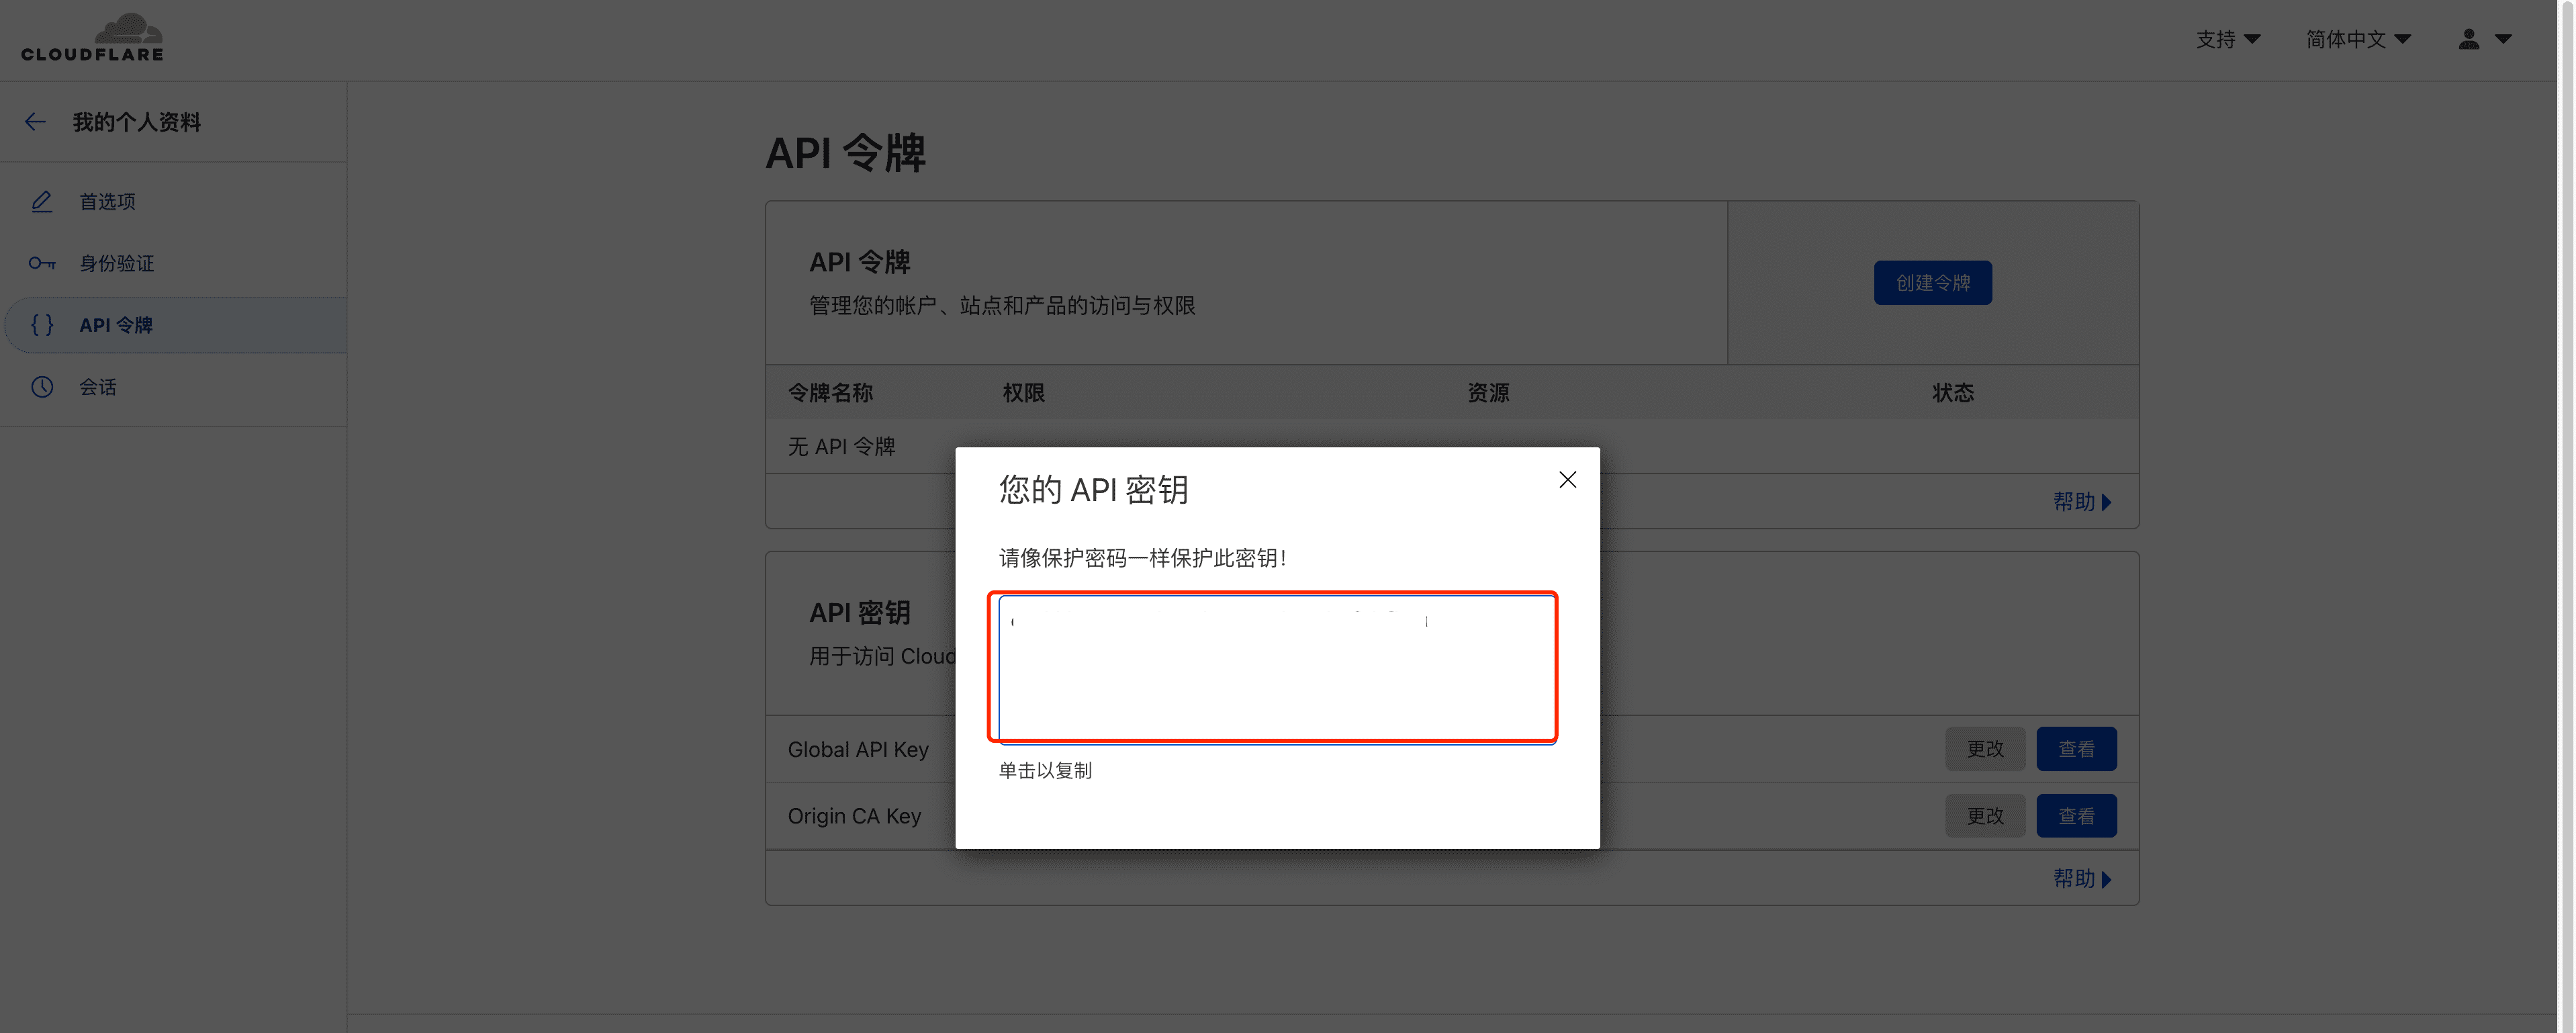Close the API key dialog with X
The height and width of the screenshot is (1033, 2576).
click(x=1567, y=480)
